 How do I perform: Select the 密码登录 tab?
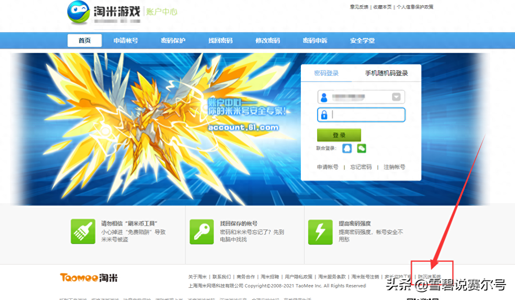click(326, 73)
